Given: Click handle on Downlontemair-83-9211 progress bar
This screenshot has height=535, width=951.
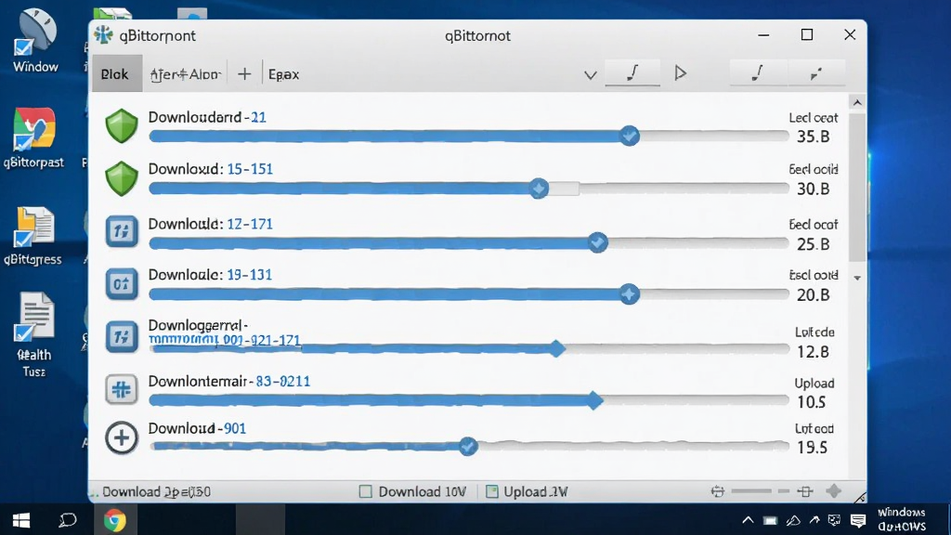Looking at the screenshot, I should click(x=595, y=400).
